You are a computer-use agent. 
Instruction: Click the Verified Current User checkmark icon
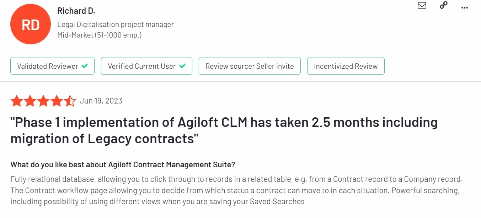tap(183, 66)
